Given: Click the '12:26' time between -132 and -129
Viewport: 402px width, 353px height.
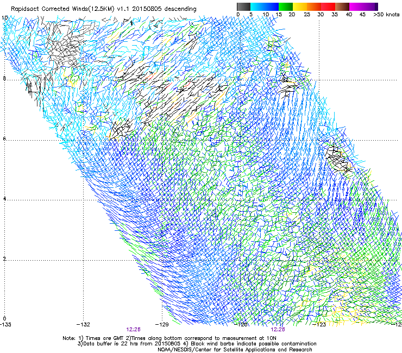Looking at the screenshot, I should [133, 330].
